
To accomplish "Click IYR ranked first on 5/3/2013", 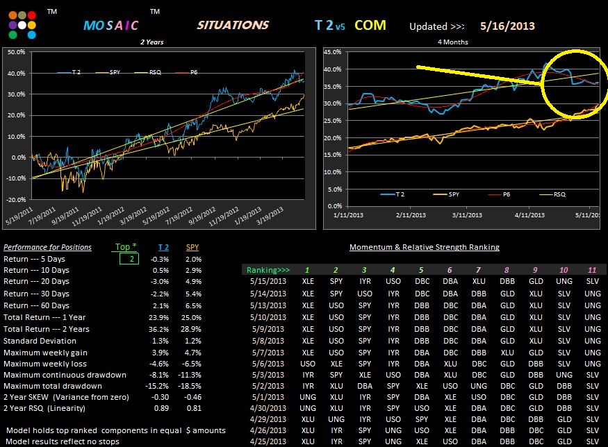I will pyautogui.click(x=308, y=375).
